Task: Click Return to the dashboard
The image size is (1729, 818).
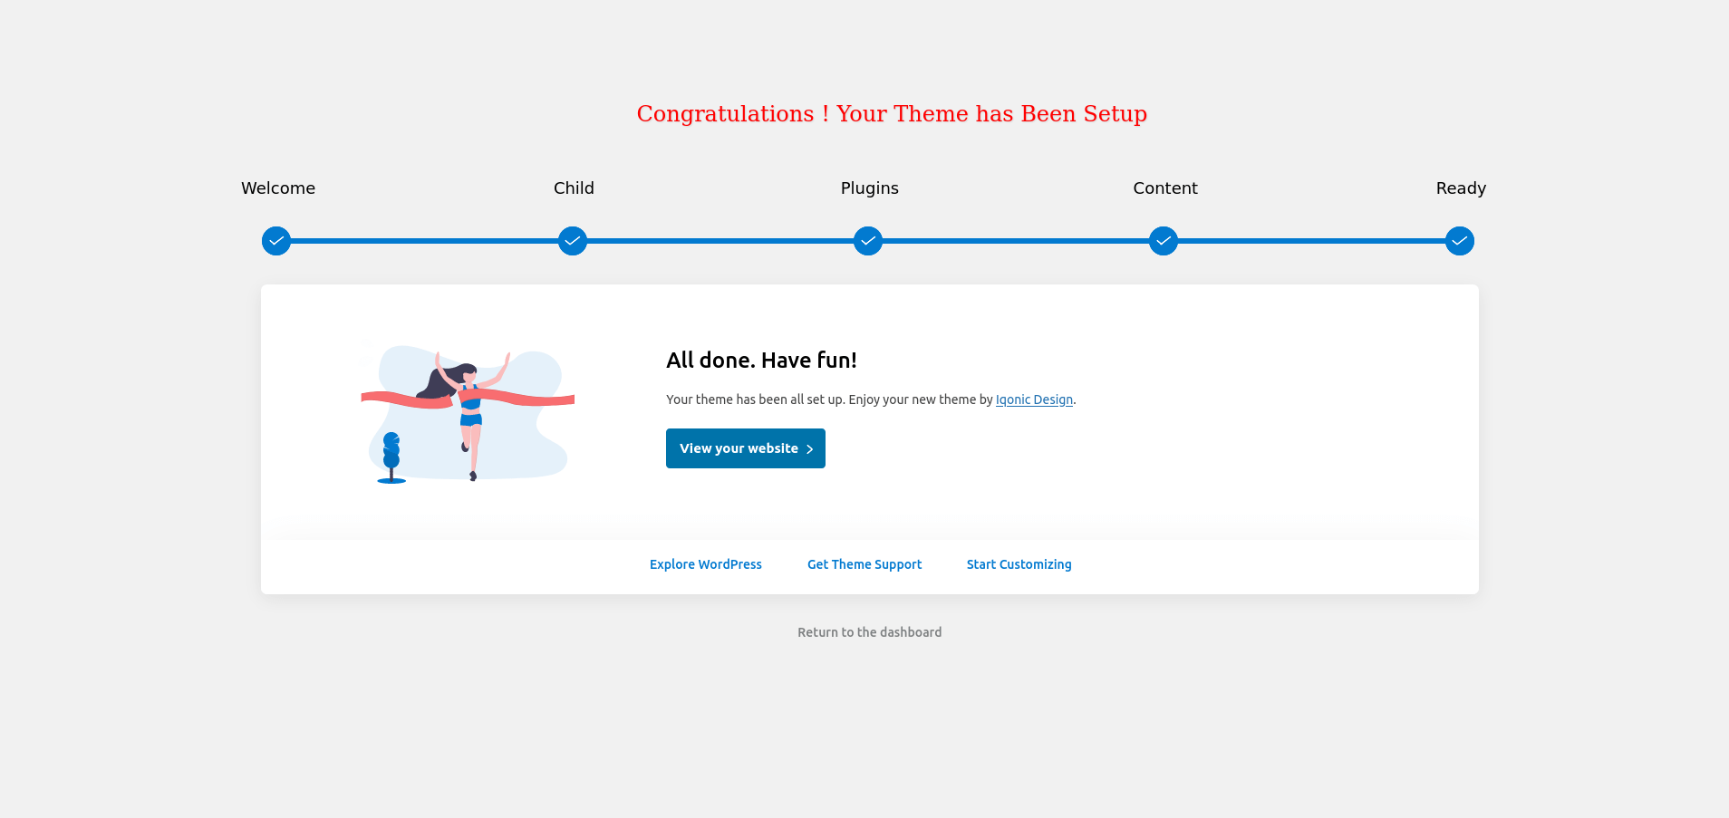Action: [x=870, y=632]
